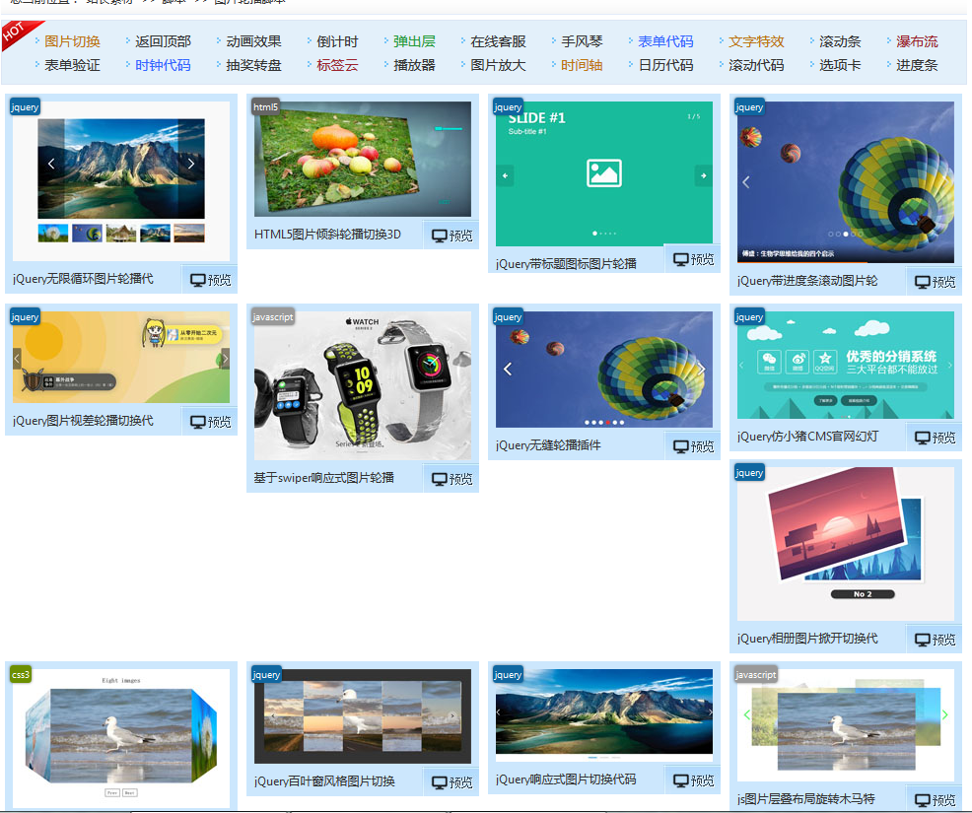Open the 优秀的分销系统 teal thumbnail

click(846, 365)
